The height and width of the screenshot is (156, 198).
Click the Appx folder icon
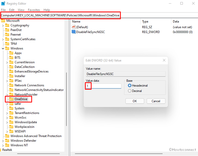11,53
